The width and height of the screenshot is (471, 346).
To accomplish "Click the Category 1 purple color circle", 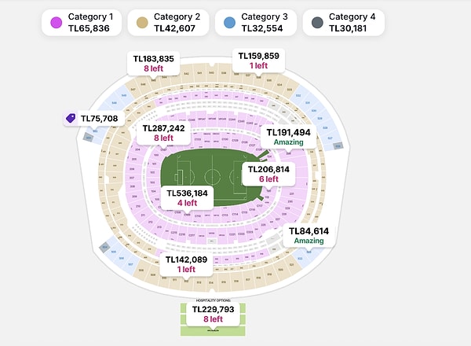I will 56,24.
